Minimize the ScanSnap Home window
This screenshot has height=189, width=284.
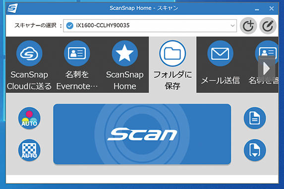pos(257,9)
